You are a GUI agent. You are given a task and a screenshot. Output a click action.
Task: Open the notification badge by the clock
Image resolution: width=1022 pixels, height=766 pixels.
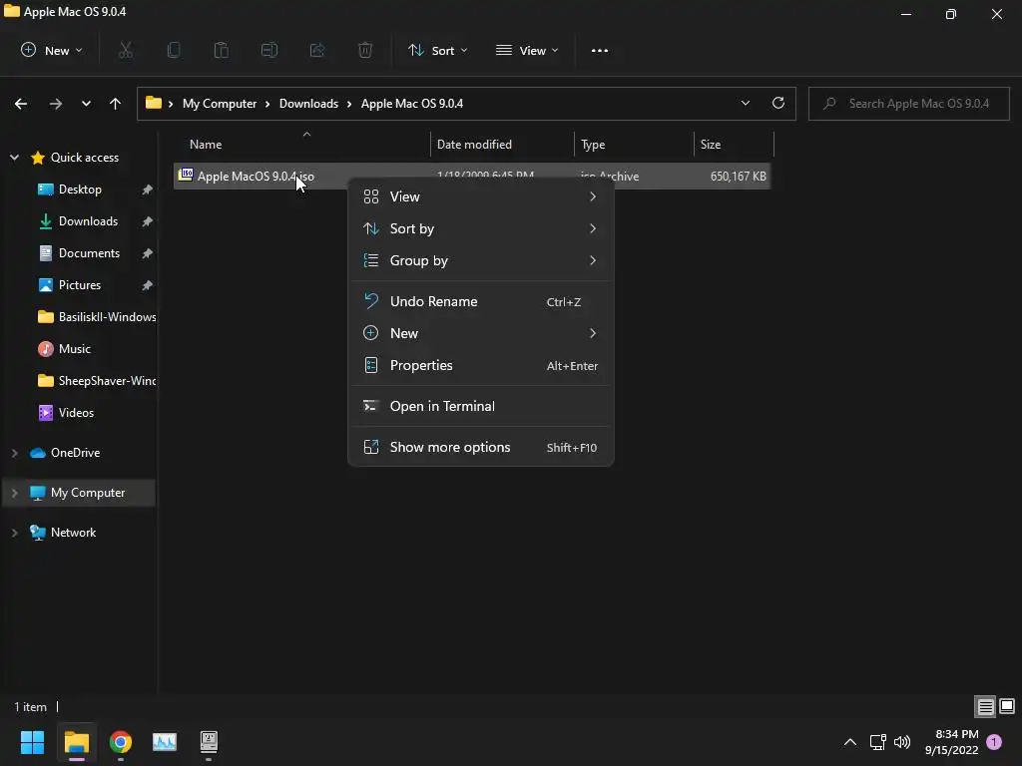point(994,742)
